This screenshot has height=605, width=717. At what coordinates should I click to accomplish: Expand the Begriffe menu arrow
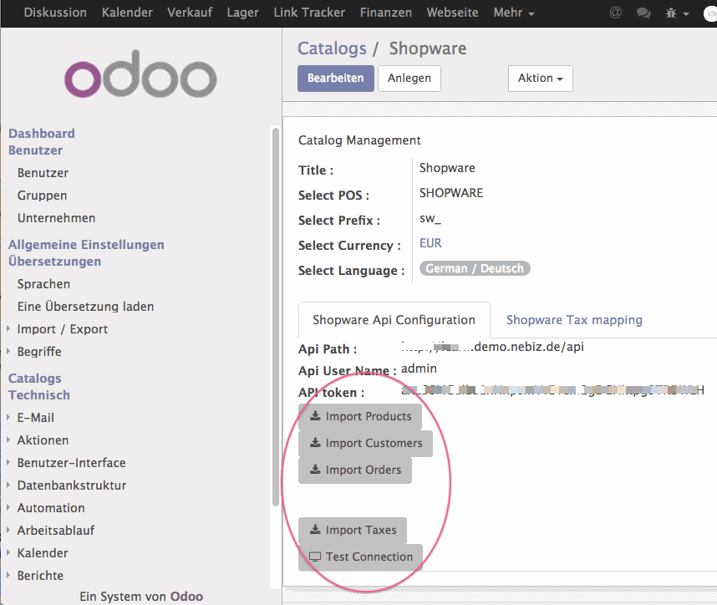click(x=8, y=351)
